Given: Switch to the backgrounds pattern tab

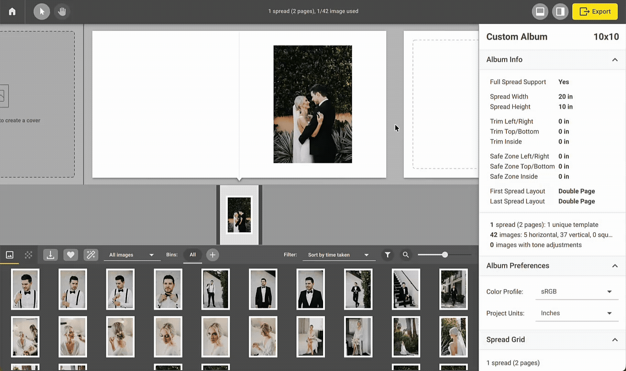Looking at the screenshot, I should pos(28,255).
